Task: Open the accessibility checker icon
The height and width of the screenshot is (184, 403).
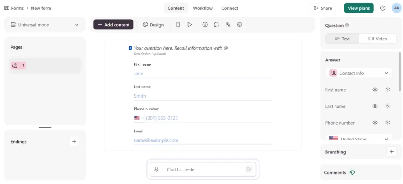Action: tap(205, 25)
